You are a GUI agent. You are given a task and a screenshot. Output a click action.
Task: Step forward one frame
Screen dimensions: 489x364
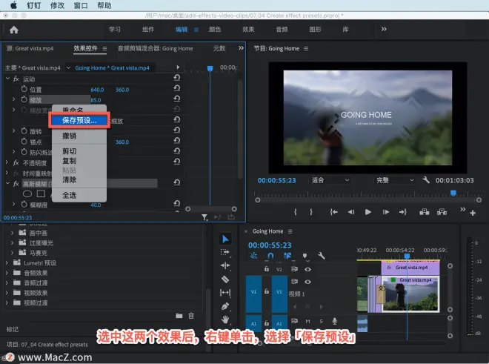386,212
